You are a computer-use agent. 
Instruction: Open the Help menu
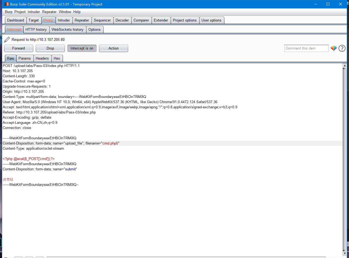77,12
